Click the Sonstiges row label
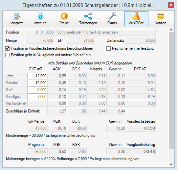The width and height of the screenshot is (177, 170). pyautogui.click(x=16, y=97)
